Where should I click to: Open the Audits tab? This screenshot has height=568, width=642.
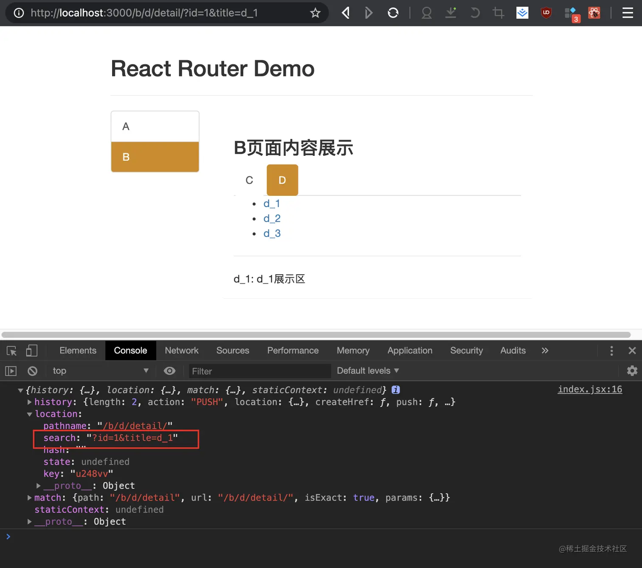tap(513, 351)
